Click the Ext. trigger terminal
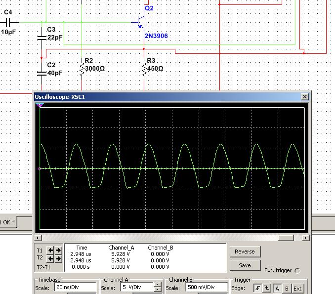 coord(297,271)
